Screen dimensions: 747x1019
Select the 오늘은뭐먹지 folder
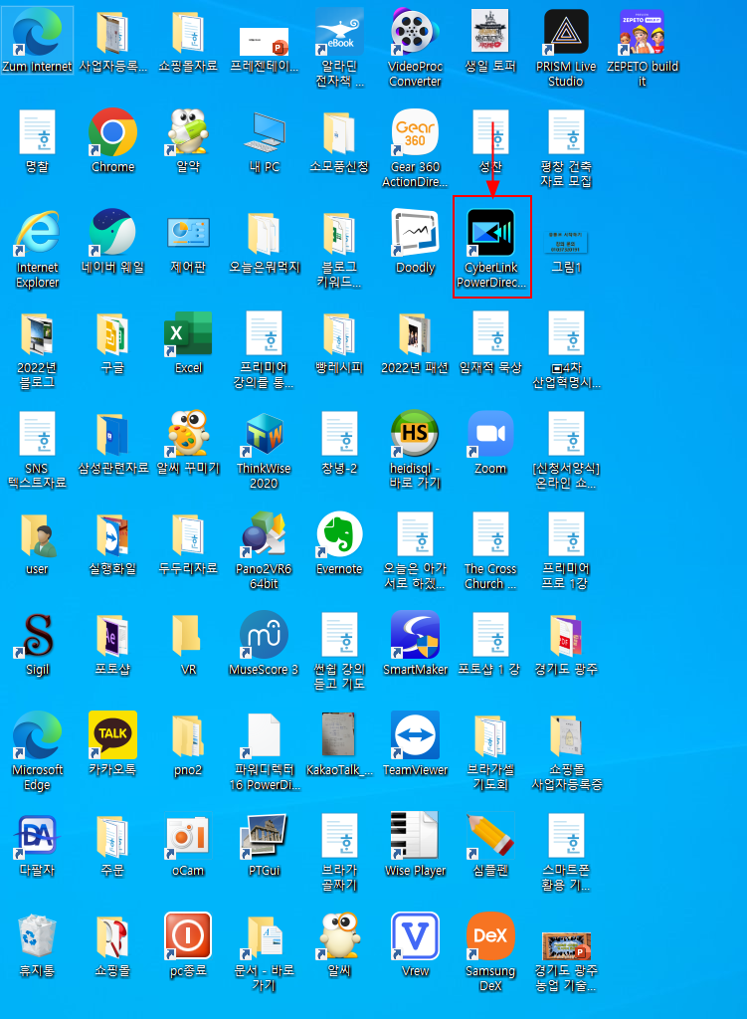point(264,233)
